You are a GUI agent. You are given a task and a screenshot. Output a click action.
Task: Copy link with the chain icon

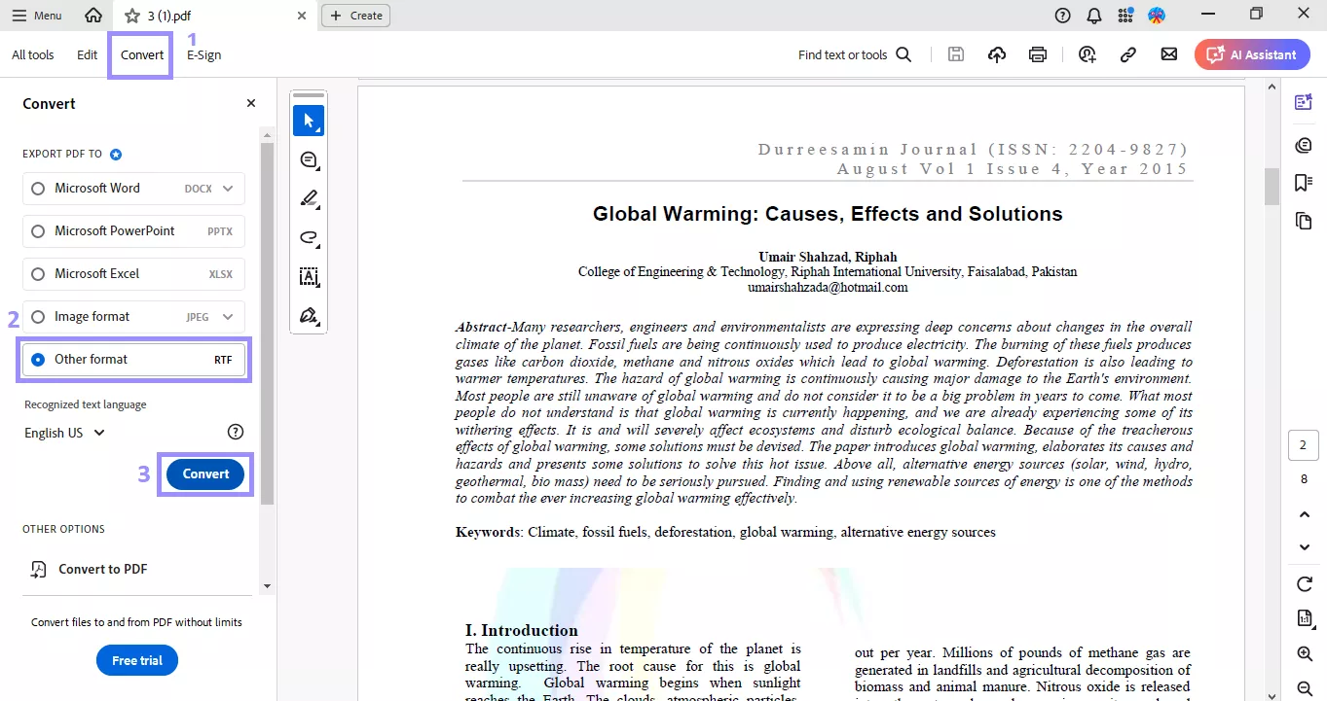click(x=1128, y=55)
